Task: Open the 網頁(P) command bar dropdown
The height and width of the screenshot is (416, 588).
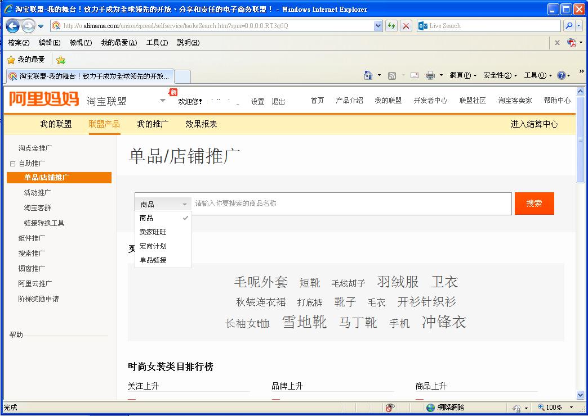Action: point(463,75)
